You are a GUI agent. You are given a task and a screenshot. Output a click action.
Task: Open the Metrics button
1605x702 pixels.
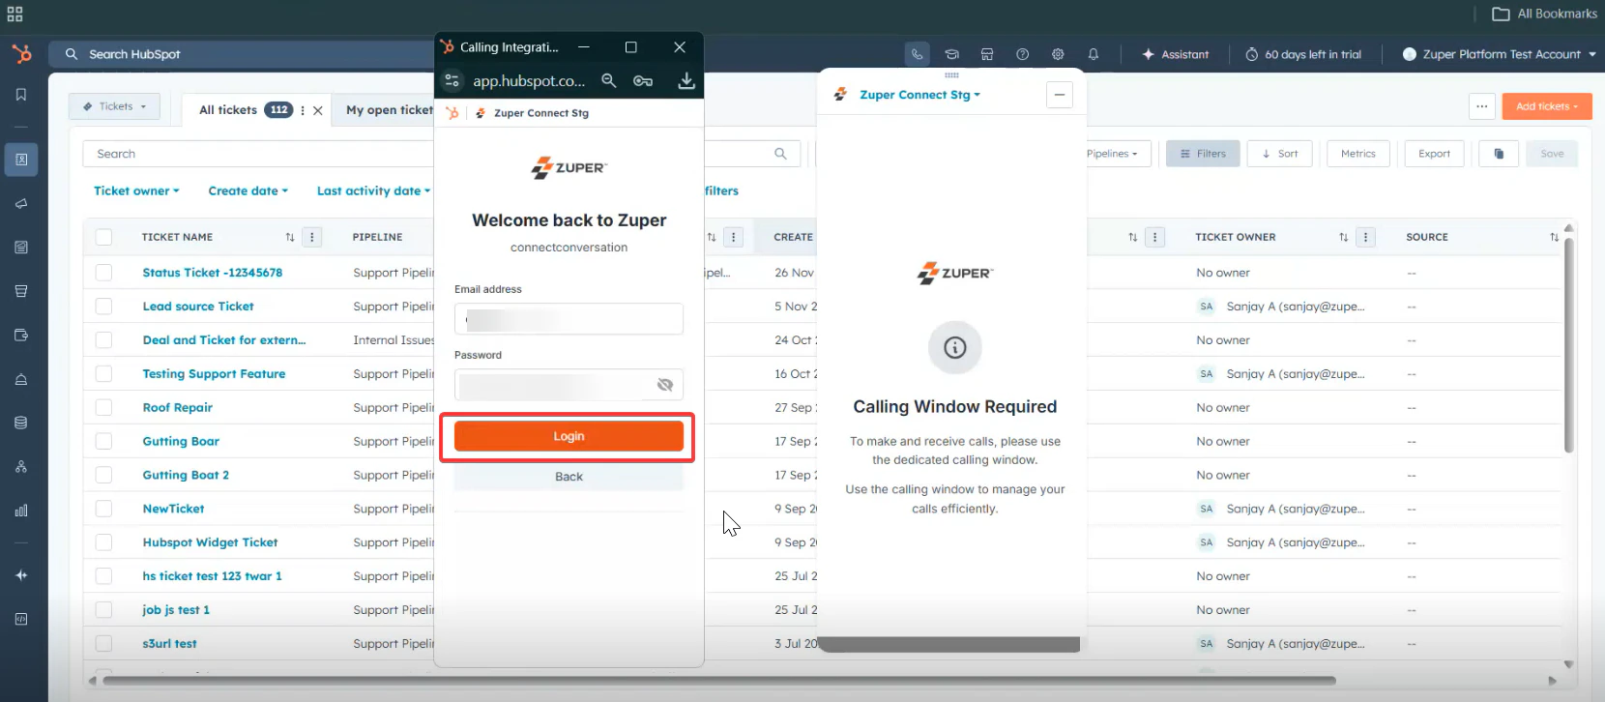1358,154
